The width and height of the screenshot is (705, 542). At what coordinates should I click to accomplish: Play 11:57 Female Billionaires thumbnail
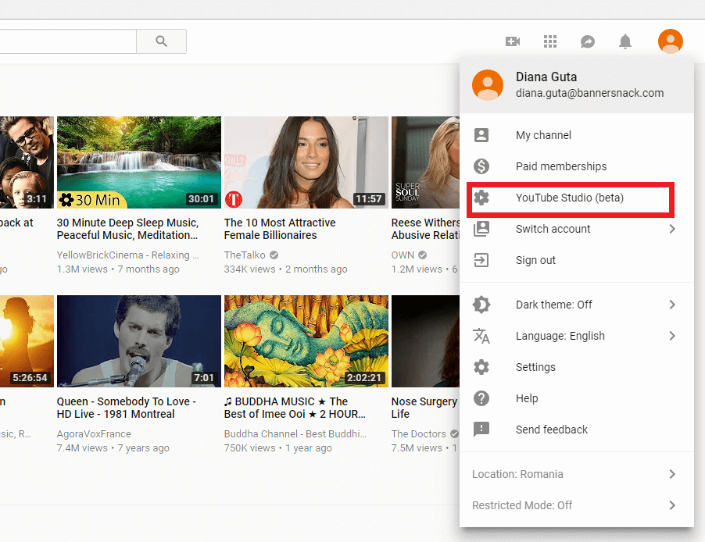click(306, 162)
